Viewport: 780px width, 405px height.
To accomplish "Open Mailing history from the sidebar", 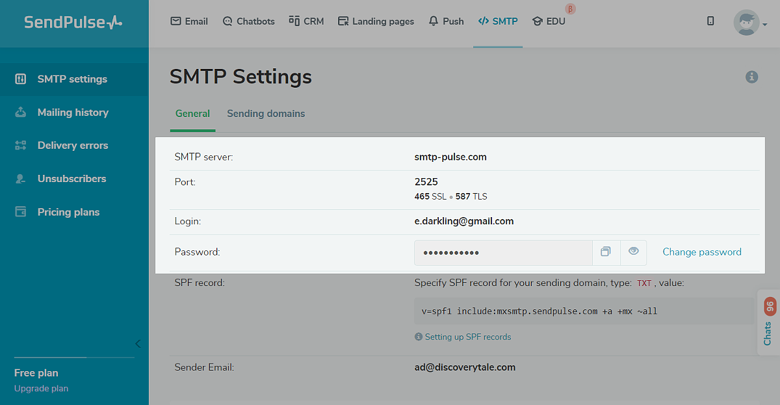I will [73, 112].
